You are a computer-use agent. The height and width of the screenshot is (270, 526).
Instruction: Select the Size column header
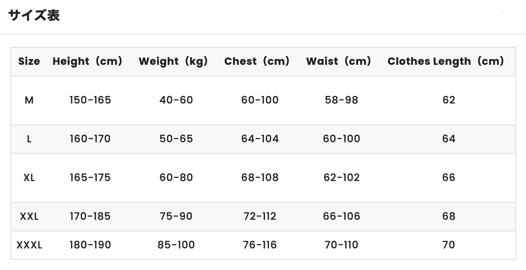tap(29, 61)
